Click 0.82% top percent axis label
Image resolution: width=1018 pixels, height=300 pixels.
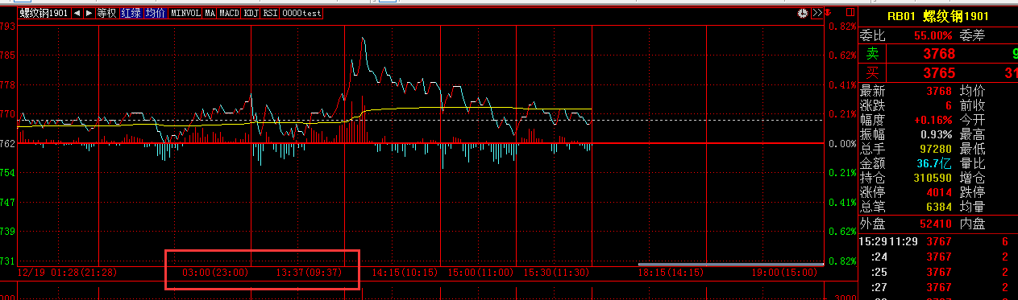tap(842, 27)
